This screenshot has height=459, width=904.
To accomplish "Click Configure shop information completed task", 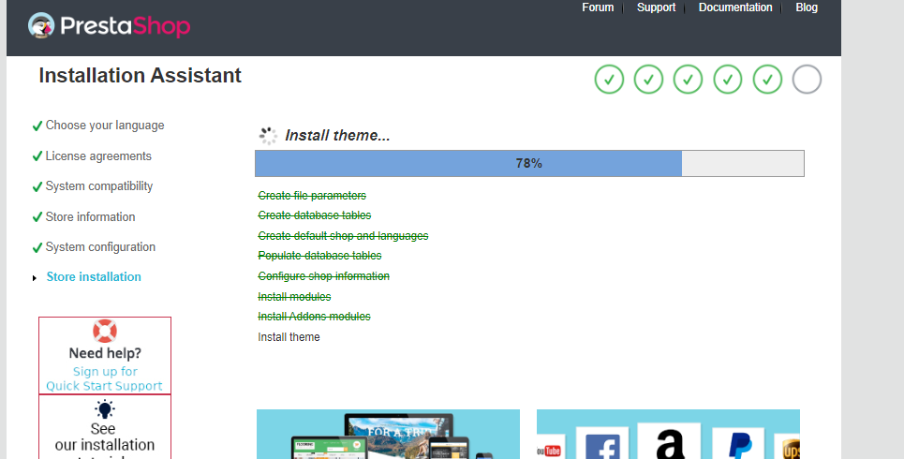I will [x=323, y=276].
